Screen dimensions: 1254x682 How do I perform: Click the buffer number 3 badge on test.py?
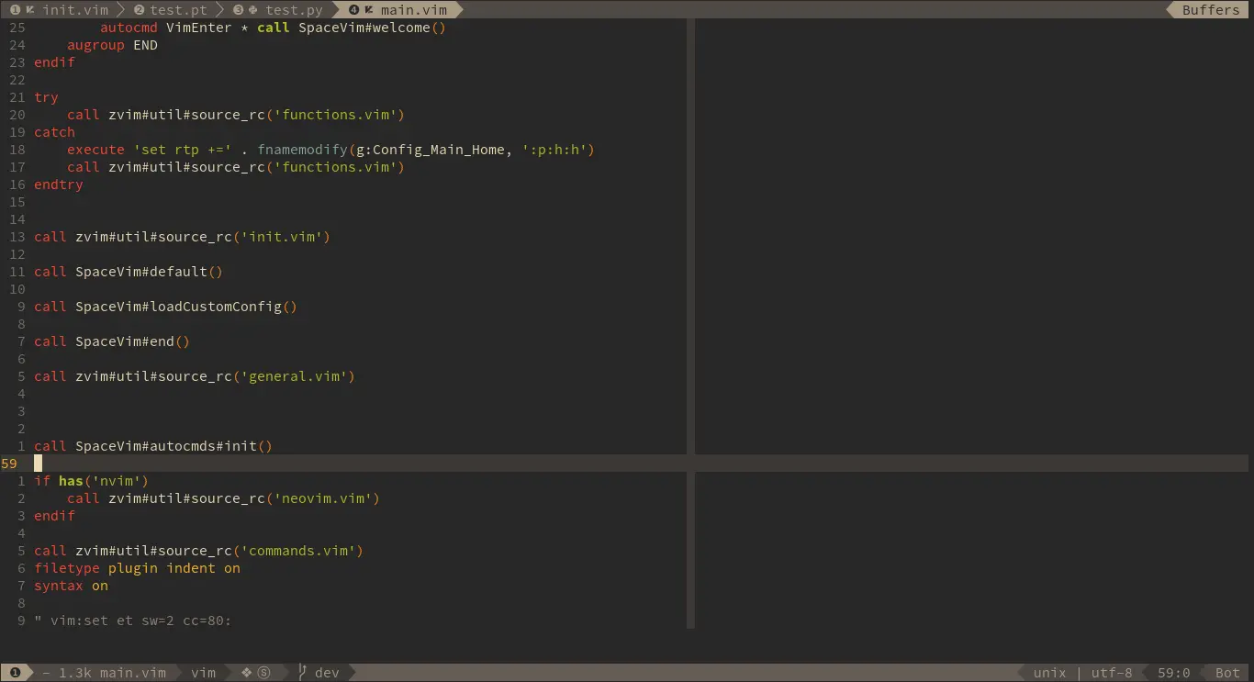(x=238, y=9)
